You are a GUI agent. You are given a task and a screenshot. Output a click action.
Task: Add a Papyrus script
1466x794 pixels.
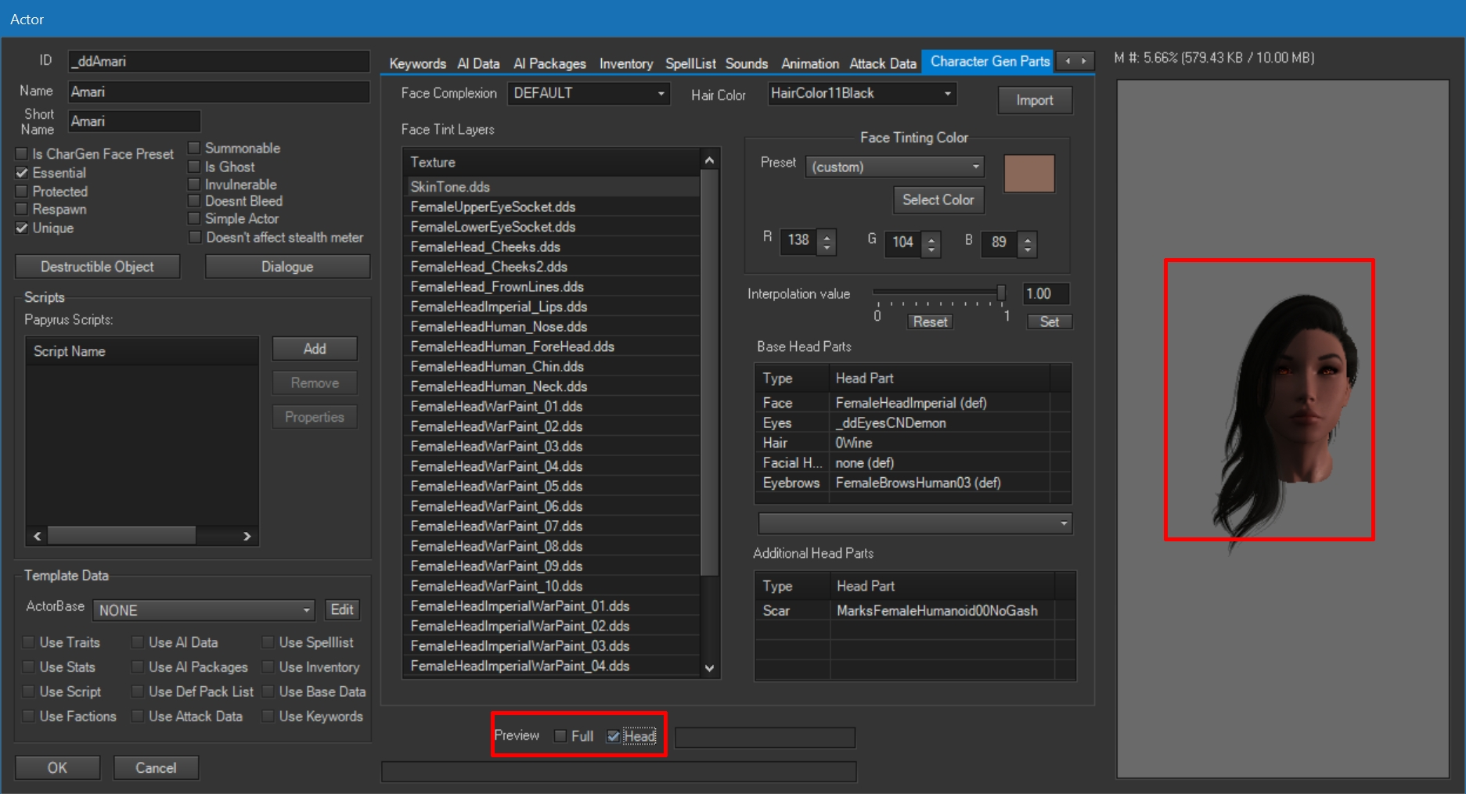[315, 349]
